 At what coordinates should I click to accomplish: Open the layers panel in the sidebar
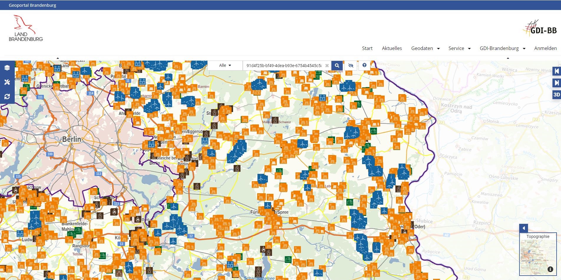7,67
